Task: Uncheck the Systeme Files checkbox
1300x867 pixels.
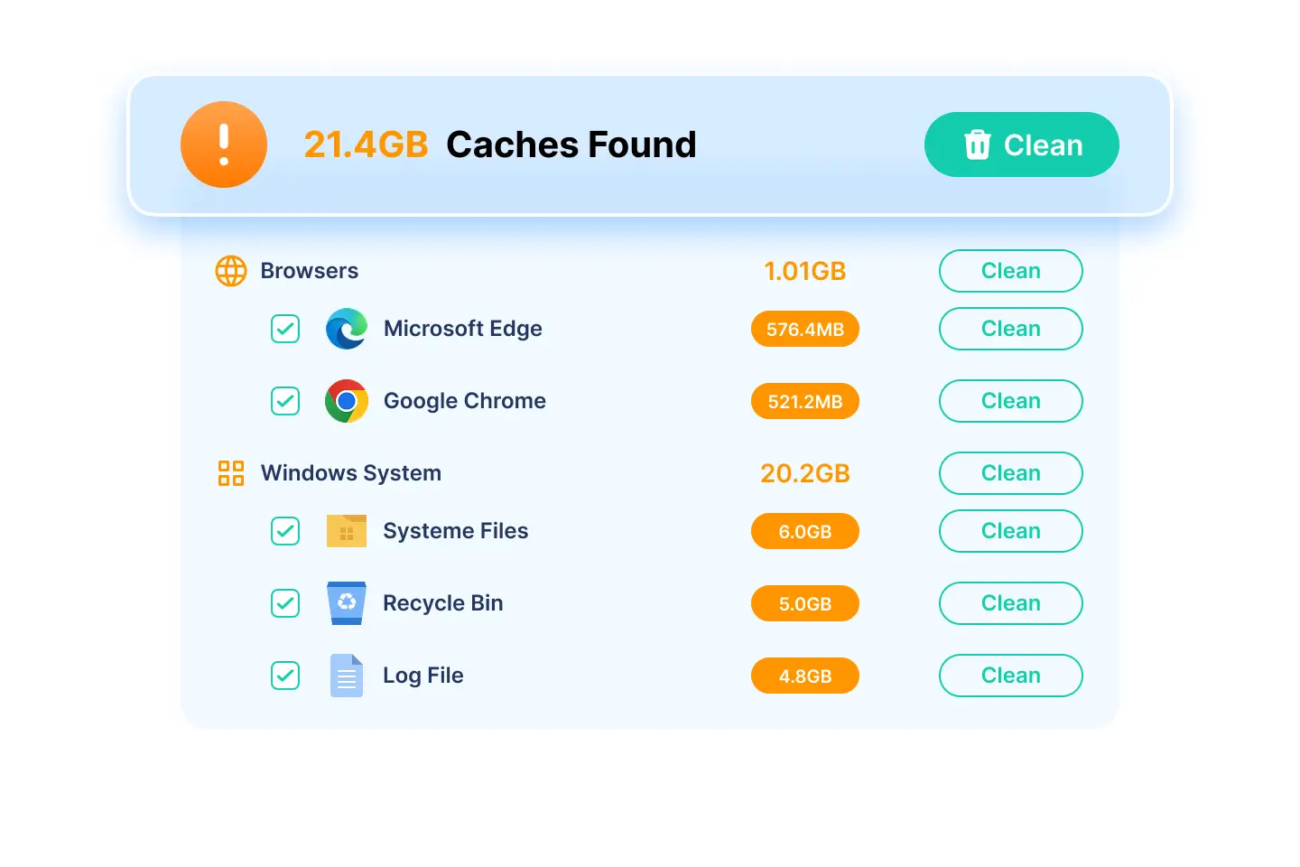Action: coord(285,531)
